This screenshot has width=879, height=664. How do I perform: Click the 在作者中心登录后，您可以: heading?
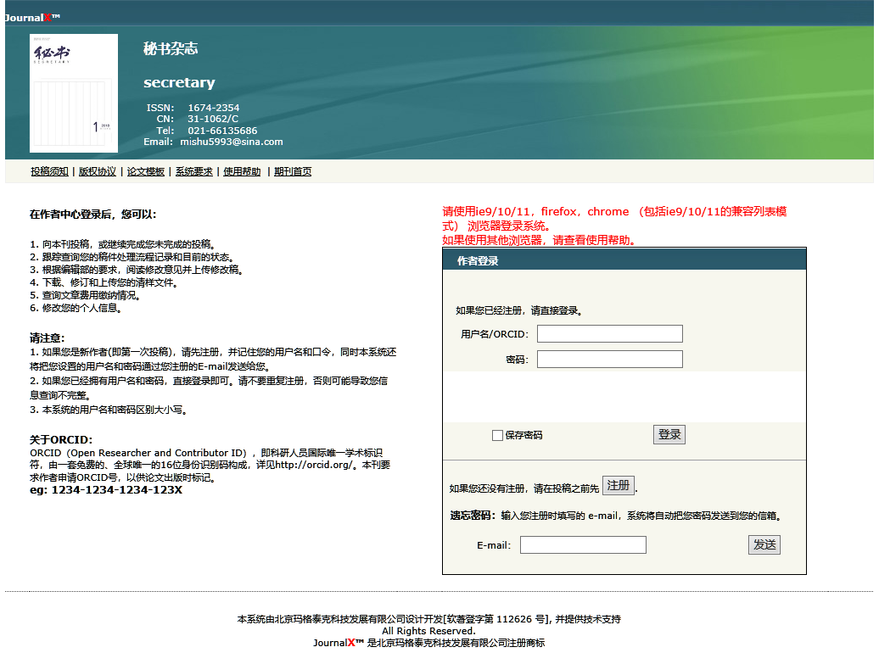[x=93, y=214]
